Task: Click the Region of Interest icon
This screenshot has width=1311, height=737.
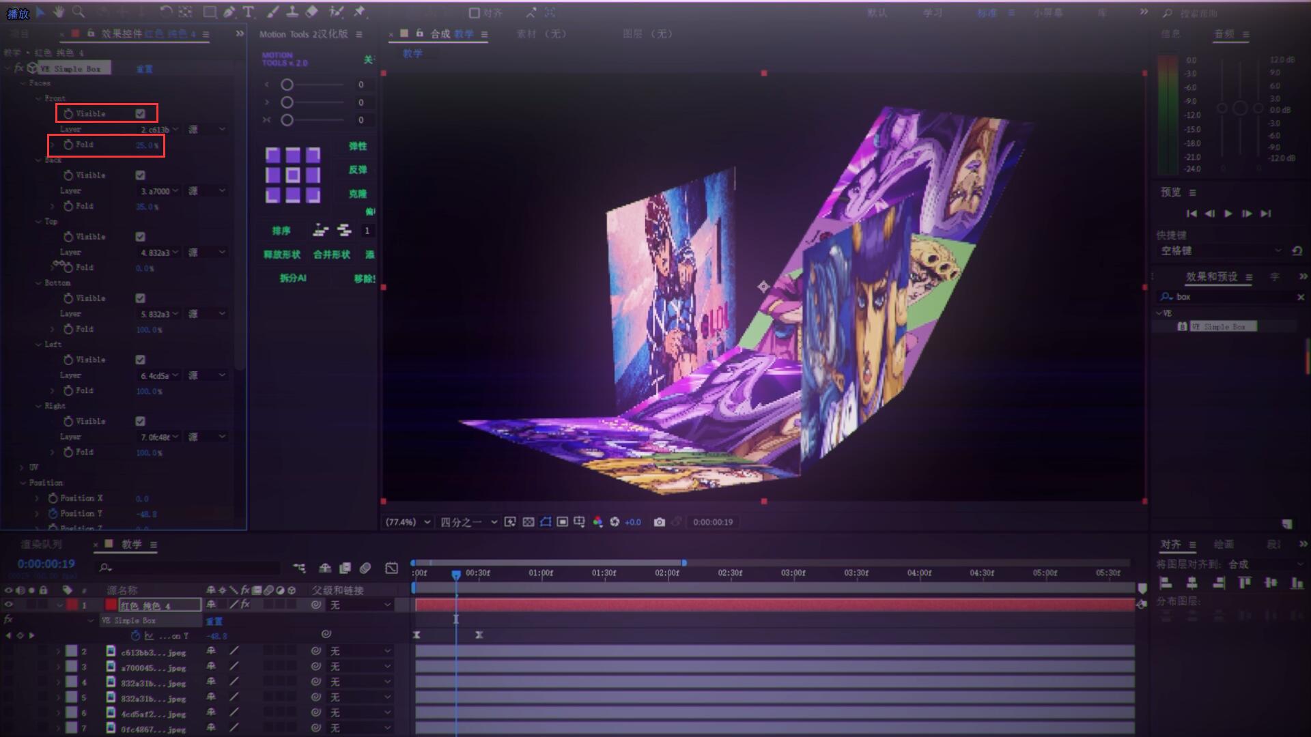Action: (x=563, y=522)
